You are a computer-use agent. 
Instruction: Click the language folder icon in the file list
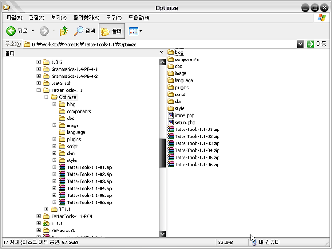[171, 80]
